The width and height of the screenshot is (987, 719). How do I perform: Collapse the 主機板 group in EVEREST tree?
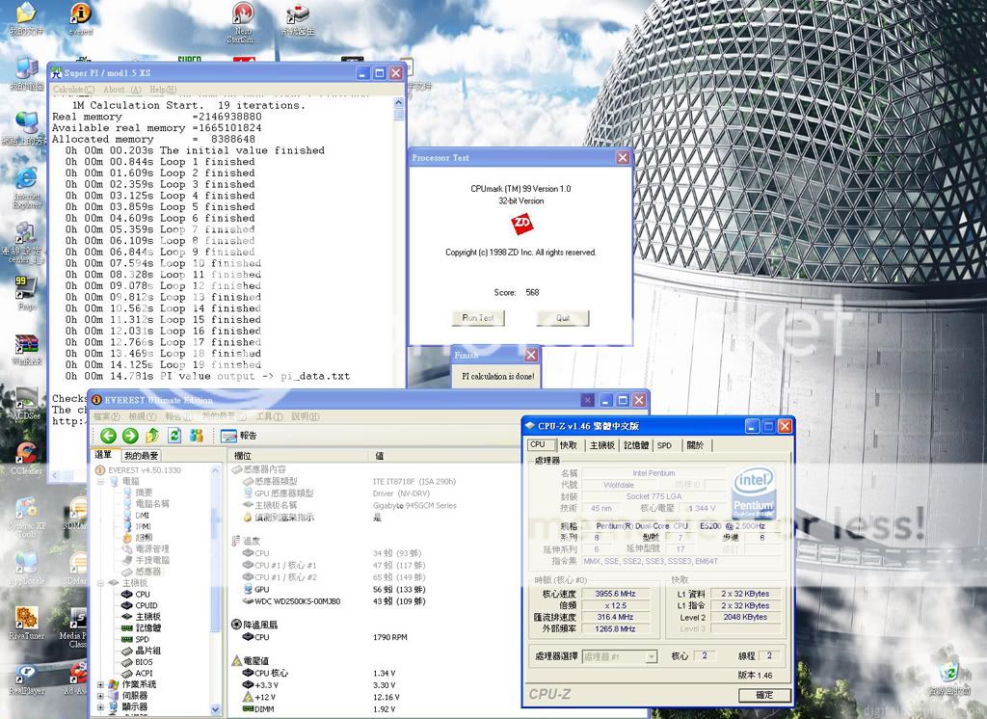point(100,584)
